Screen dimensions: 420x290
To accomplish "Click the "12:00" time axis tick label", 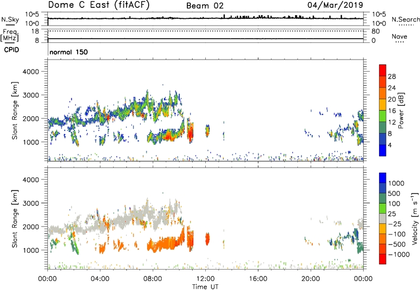I will coord(205,279).
